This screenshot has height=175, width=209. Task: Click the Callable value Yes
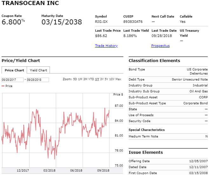pyautogui.click(x=183, y=22)
